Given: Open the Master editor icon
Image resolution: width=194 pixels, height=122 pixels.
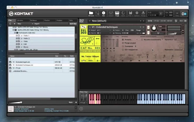Looking at the screenshot, I should point(97,14).
